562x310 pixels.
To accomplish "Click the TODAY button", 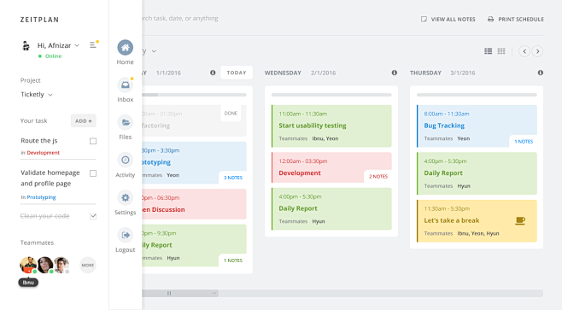I will [x=237, y=73].
